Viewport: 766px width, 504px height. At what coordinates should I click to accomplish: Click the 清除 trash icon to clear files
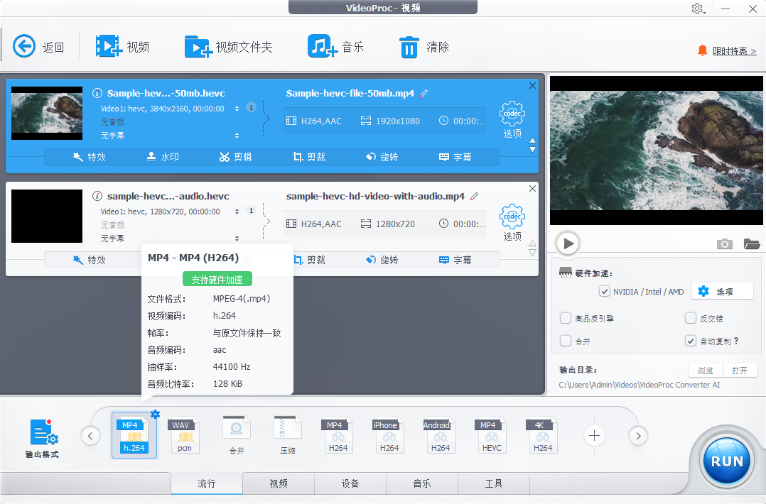409,46
